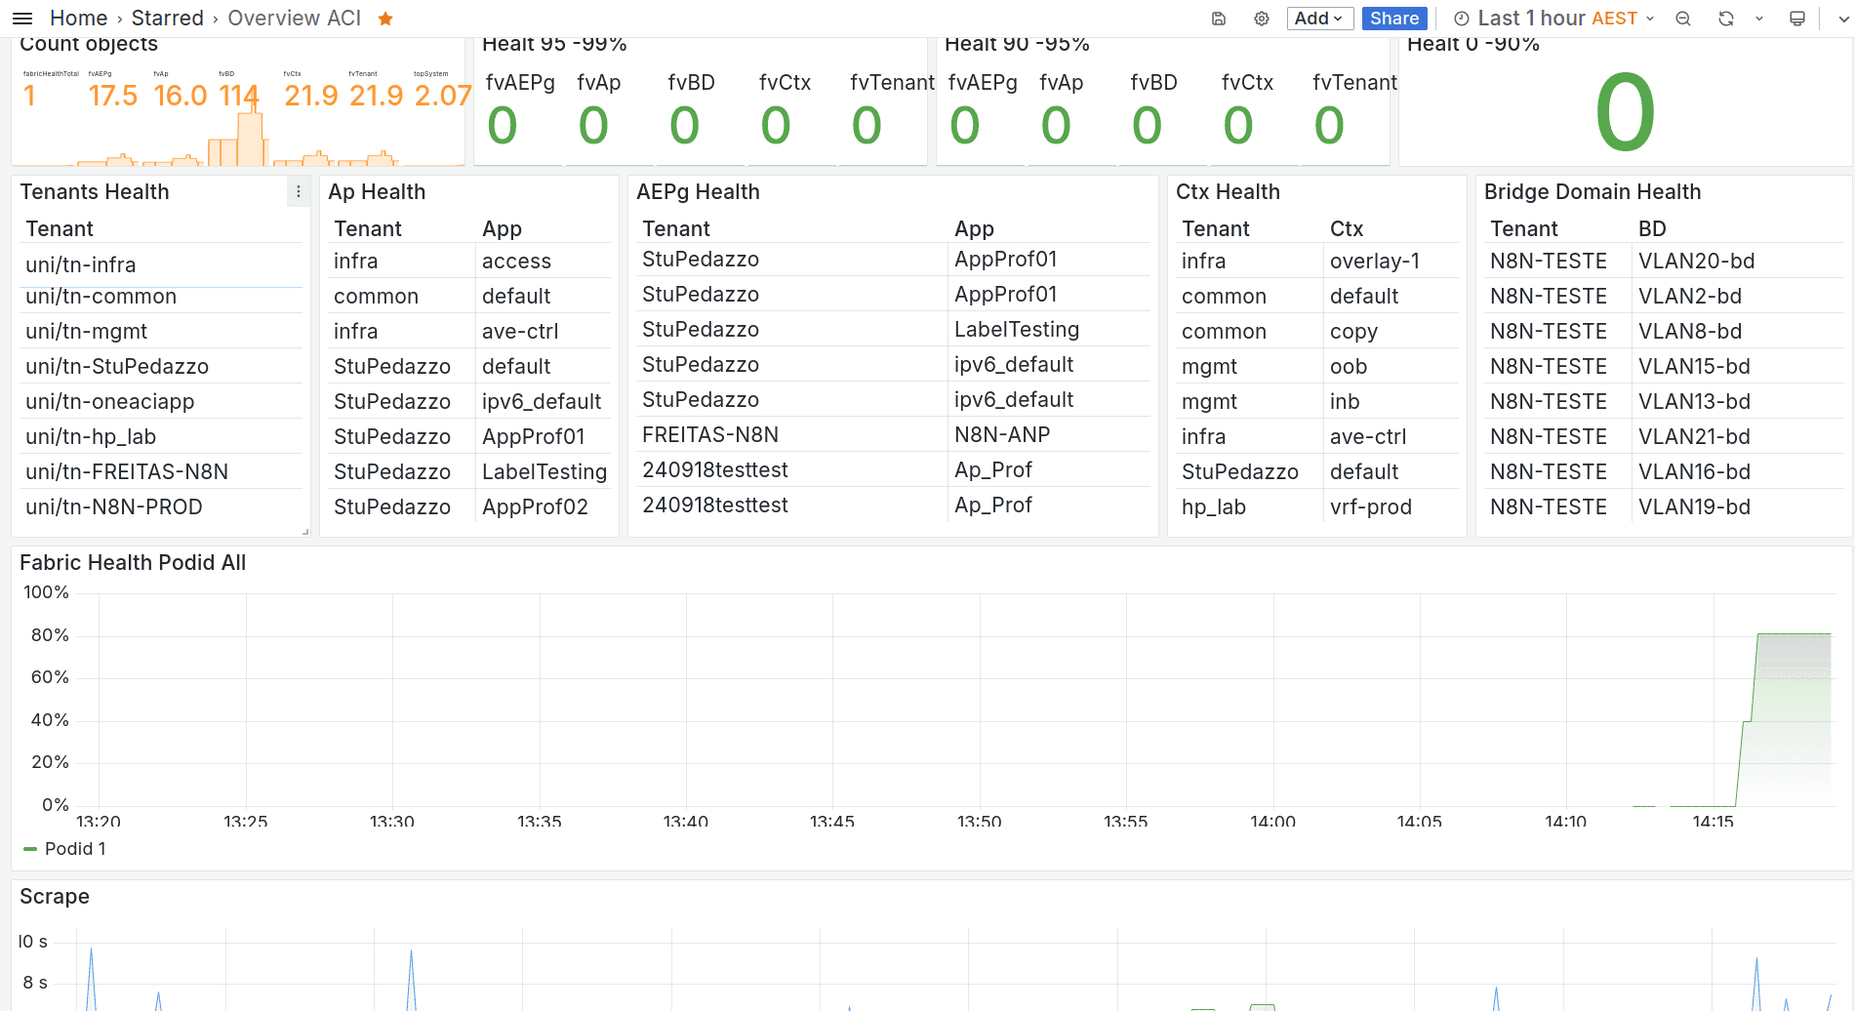Click the Overview ACI breadcrumb
This screenshot has width=1855, height=1011.
click(x=295, y=19)
